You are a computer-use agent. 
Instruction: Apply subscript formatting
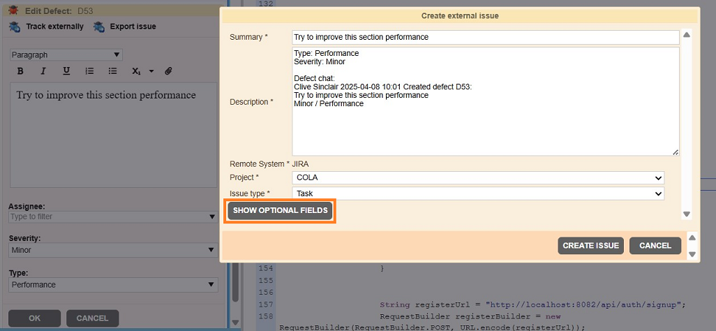coord(136,71)
